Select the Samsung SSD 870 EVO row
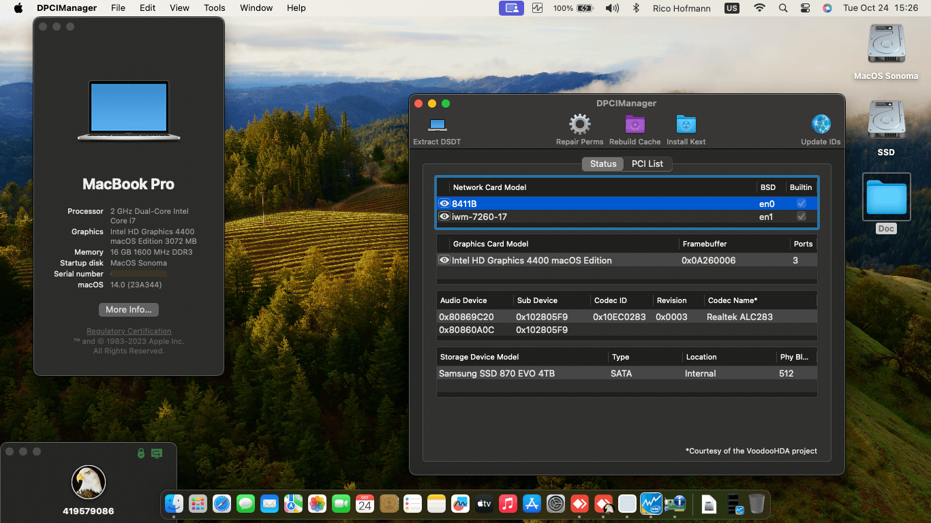This screenshot has width=931, height=523. 496,374
